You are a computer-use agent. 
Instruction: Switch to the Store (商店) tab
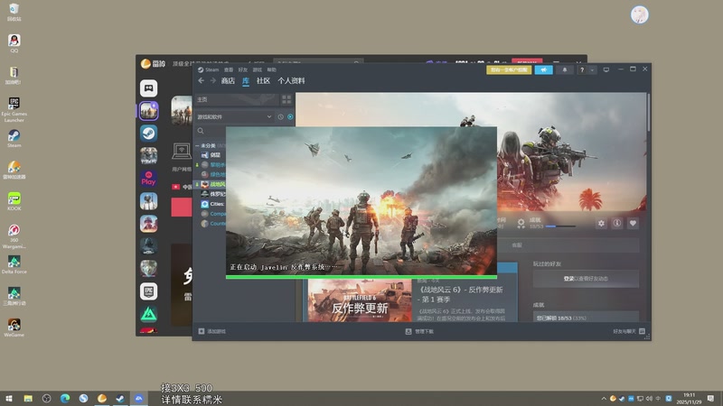click(228, 80)
